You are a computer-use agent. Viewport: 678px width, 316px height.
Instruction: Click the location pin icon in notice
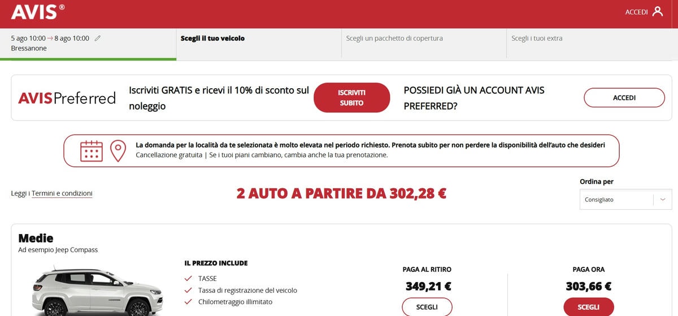(x=118, y=151)
